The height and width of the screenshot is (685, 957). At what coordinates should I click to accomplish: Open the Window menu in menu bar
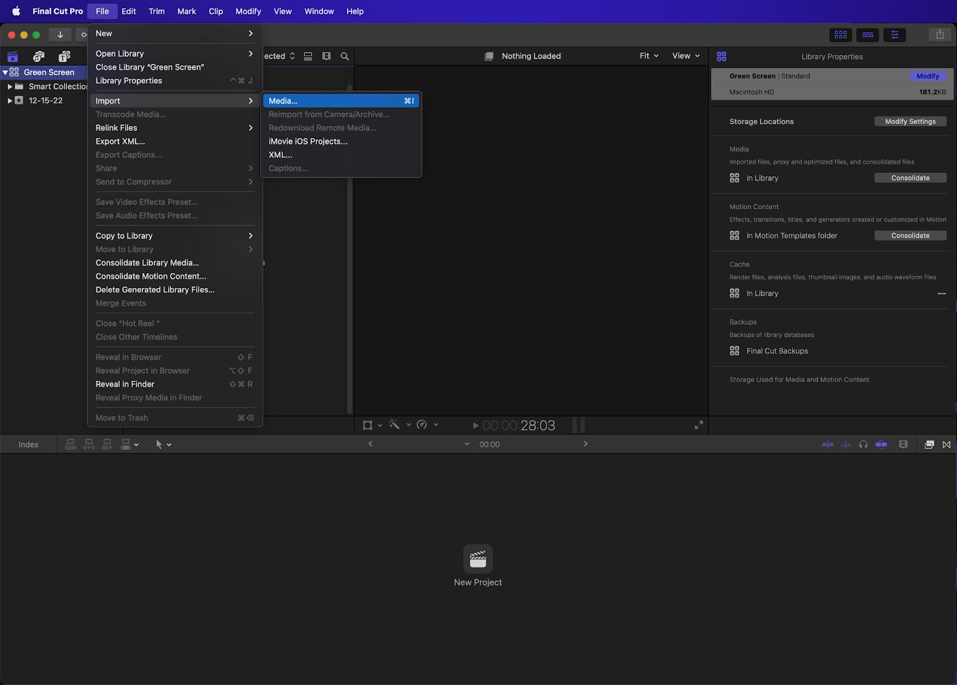[319, 11]
